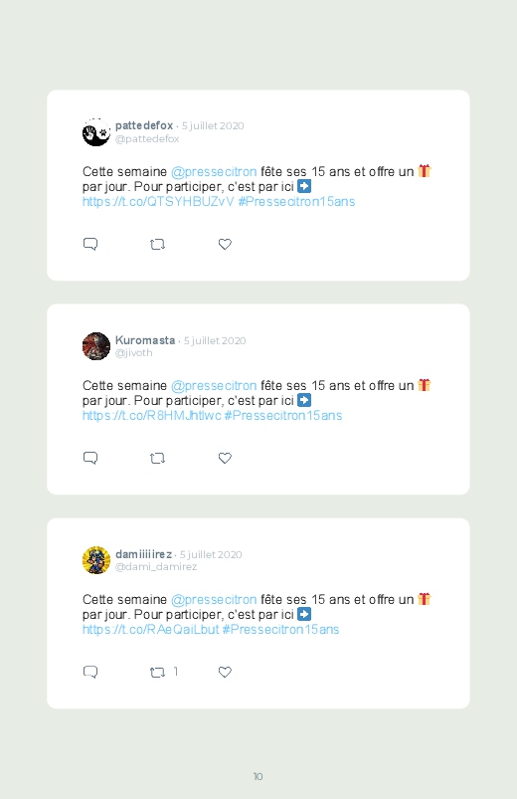Screen dimensions: 517x799
Task: Click #Pressecitron15ans hashtag in Kuromasta's tweet
Action: pyautogui.click(x=283, y=416)
